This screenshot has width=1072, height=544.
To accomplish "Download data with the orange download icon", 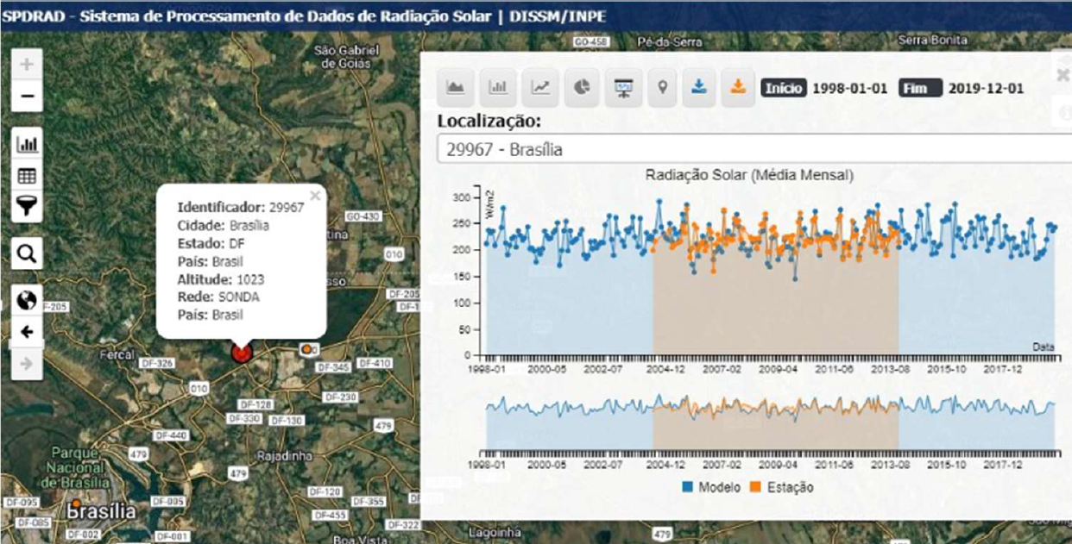I will point(738,88).
